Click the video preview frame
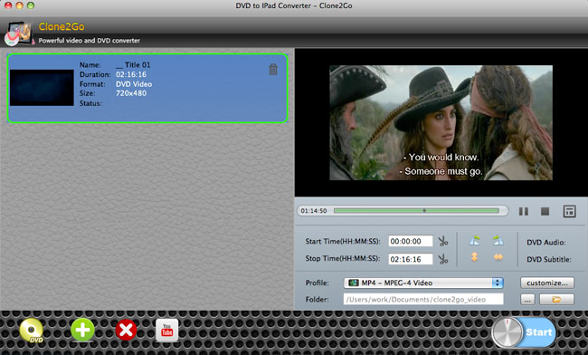The height and width of the screenshot is (355, 588). pos(441,123)
